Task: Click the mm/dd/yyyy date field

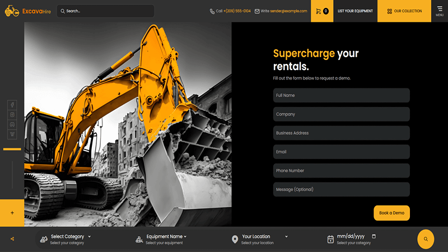Action: pos(351,236)
